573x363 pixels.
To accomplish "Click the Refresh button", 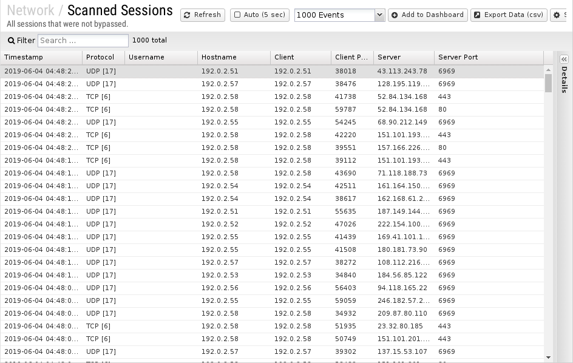I will (203, 15).
